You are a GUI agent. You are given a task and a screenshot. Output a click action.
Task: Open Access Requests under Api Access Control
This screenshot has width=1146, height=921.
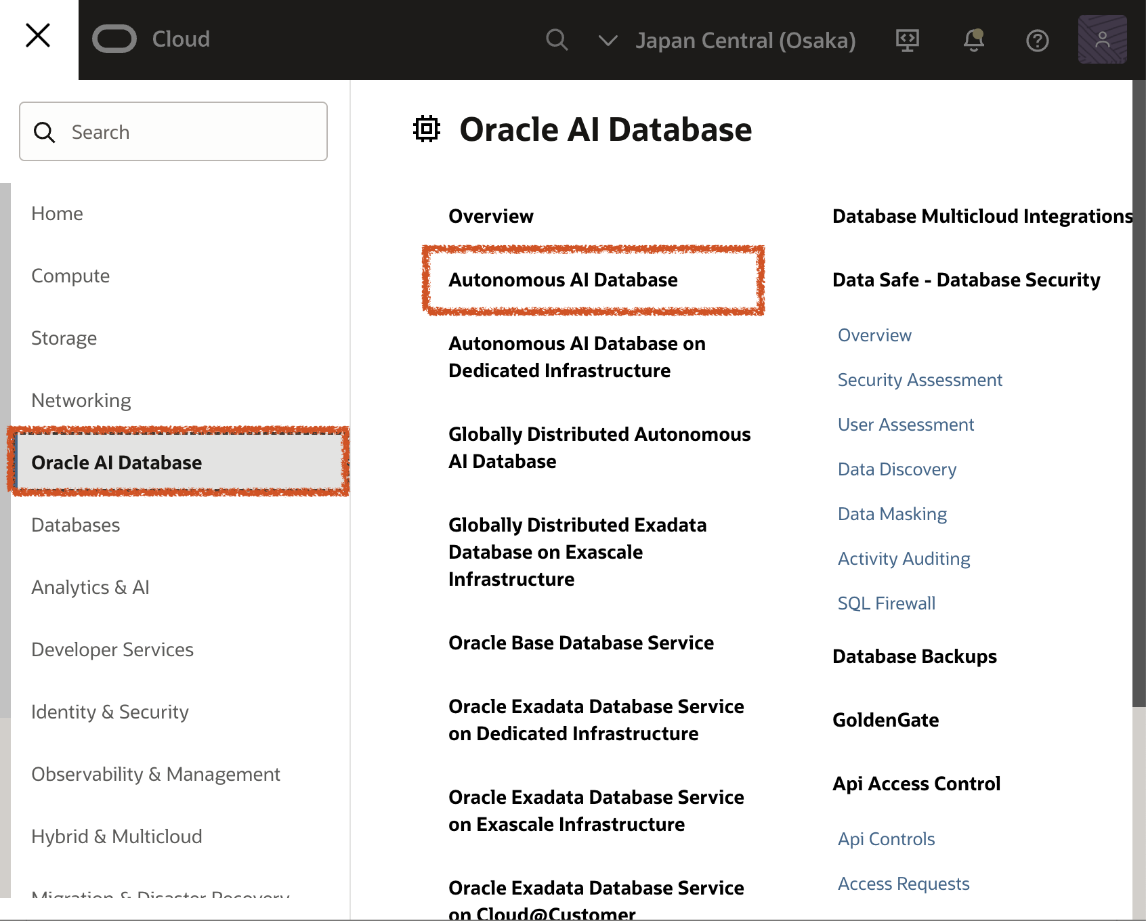click(x=903, y=883)
